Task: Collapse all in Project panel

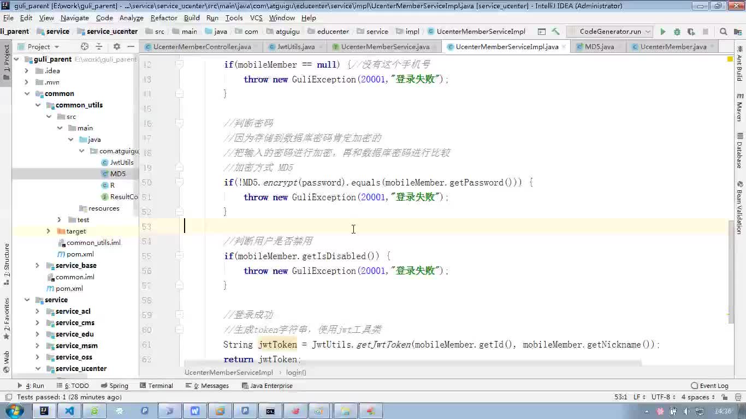Action: (99, 47)
